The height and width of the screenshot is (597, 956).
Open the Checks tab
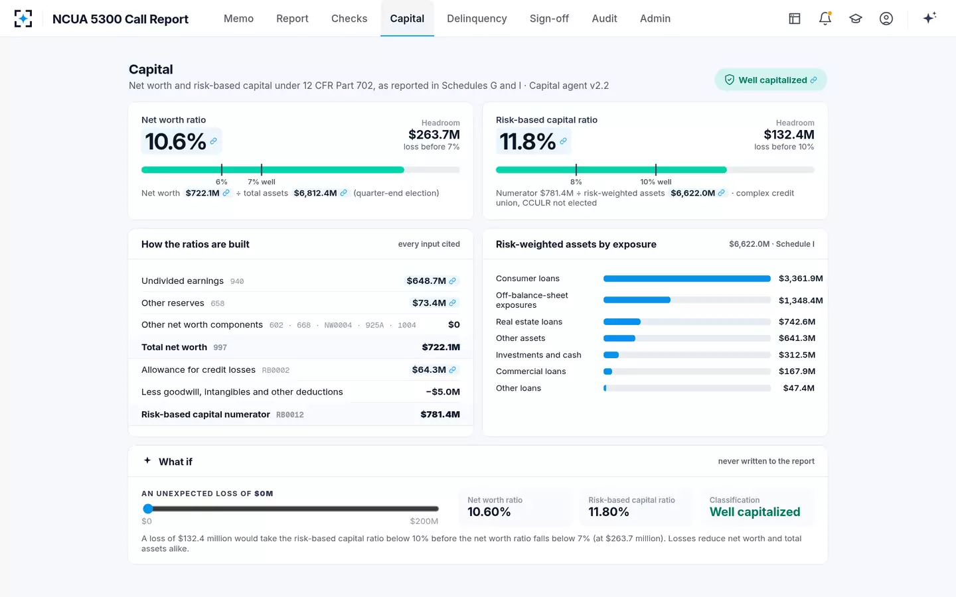tap(349, 19)
